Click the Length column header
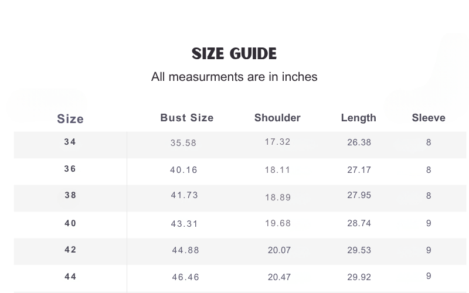The height and width of the screenshot is (293, 469). click(x=358, y=118)
